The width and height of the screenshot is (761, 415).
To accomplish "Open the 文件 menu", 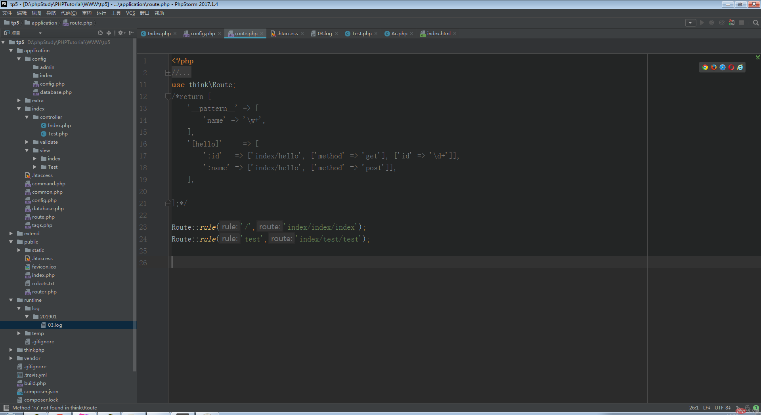I will tap(7, 13).
